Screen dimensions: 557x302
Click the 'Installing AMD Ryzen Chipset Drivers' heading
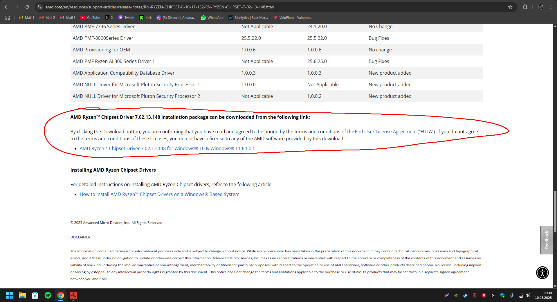point(113,170)
